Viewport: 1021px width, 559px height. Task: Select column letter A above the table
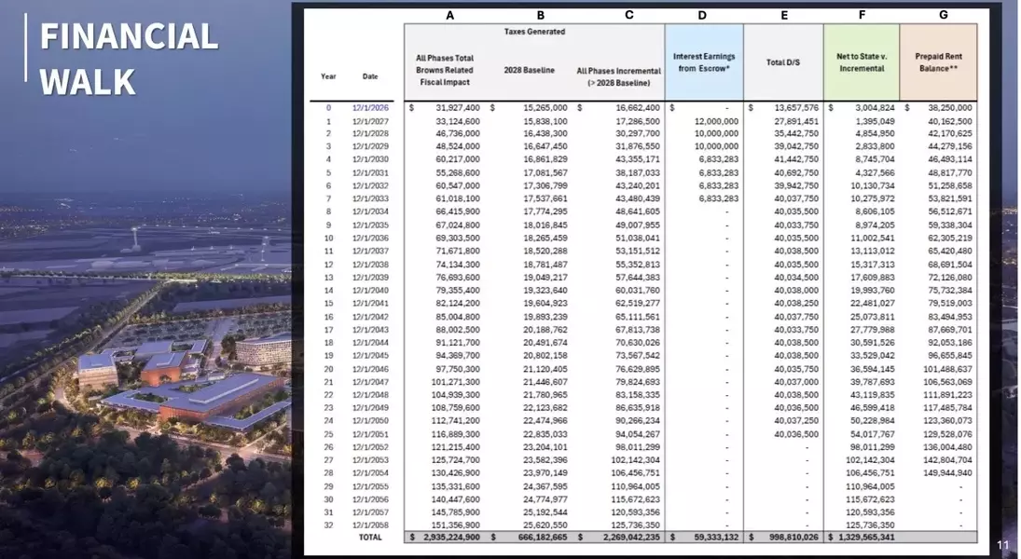coord(450,15)
